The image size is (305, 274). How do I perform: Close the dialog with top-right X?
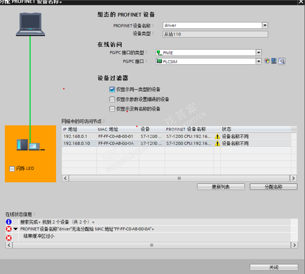(301, 2)
